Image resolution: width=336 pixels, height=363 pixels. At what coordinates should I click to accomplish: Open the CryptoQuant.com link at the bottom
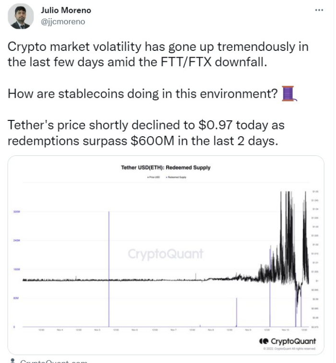point(54,361)
